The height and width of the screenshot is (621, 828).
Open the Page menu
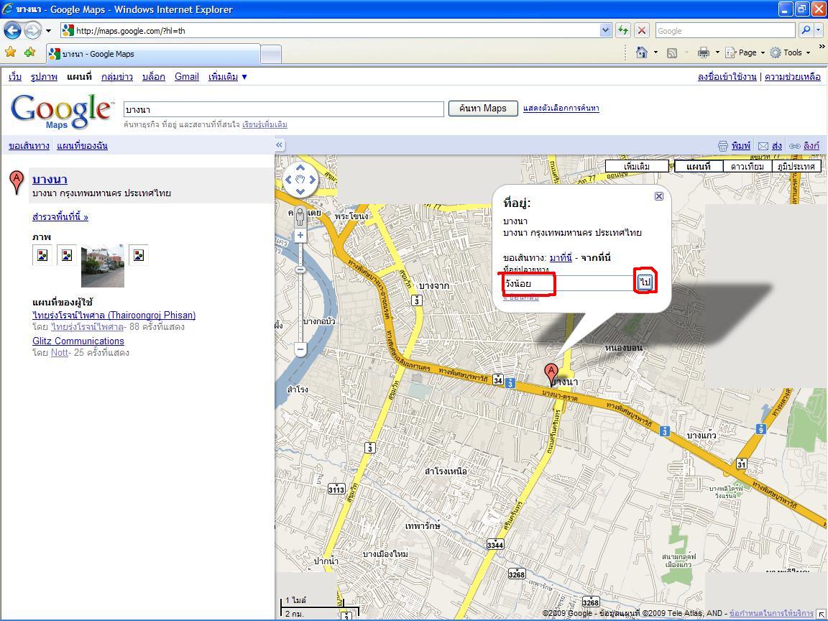(x=745, y=52)
